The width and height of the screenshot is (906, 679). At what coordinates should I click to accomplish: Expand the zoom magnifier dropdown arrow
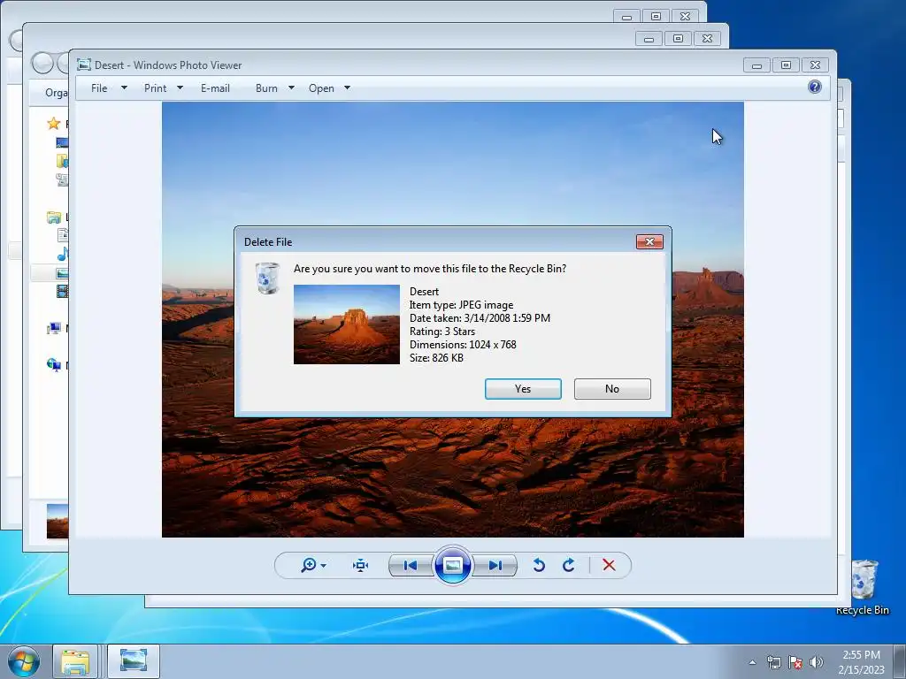324,566
